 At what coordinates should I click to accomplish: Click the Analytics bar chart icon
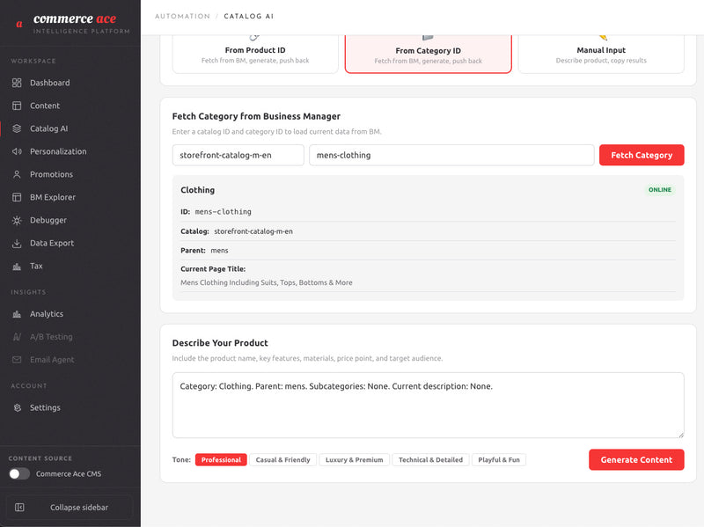(17, 314)
